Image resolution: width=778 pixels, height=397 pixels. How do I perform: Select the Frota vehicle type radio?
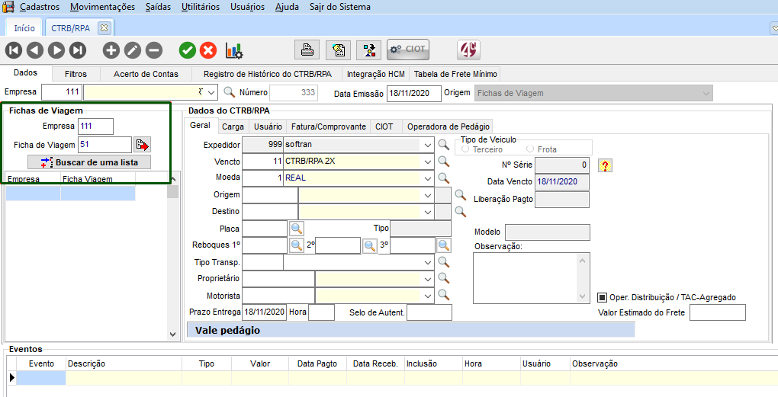(530, 149)
